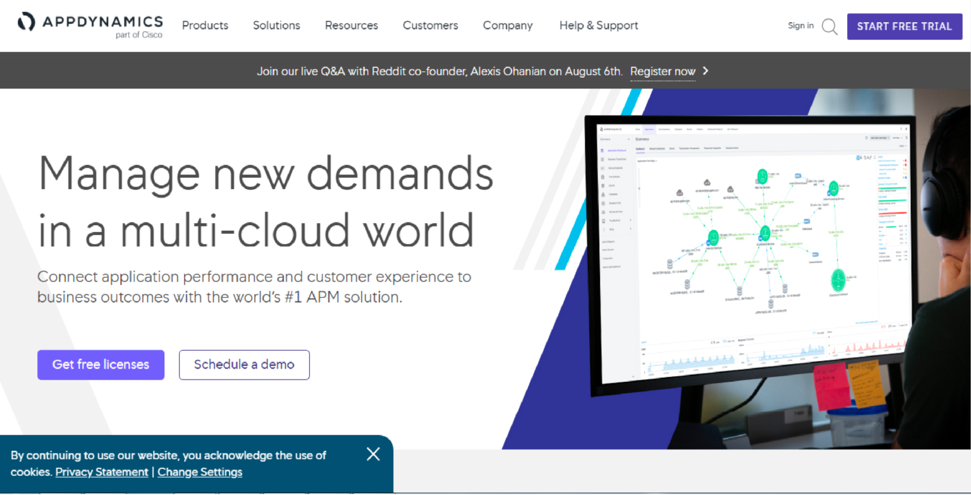Open the Resources menu

[351, 25]
